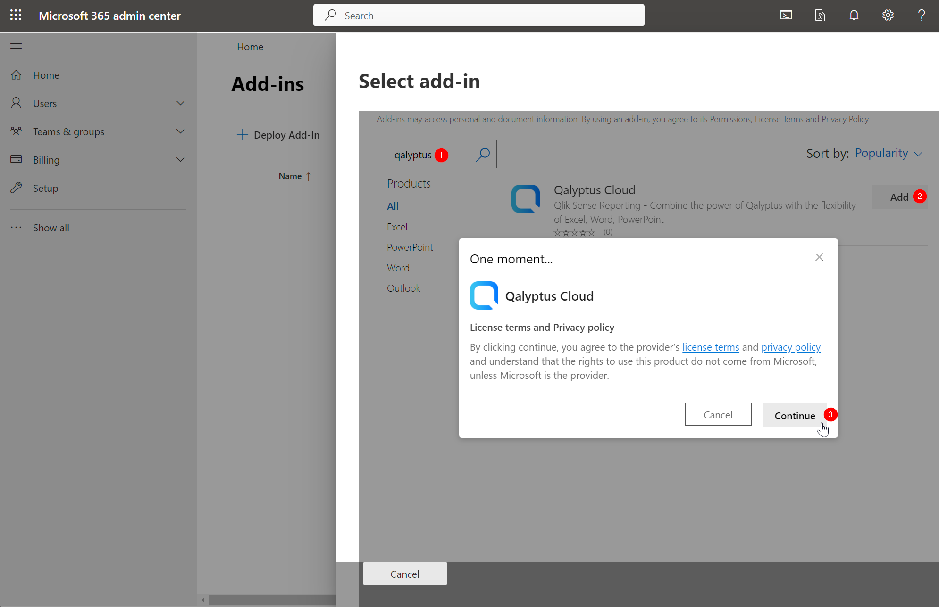
Task: Open Setup using the wrench icon
Action: (16, 188)
